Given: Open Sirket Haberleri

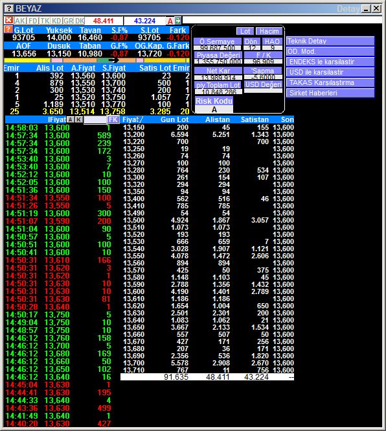Looking at the screenshot, I should coord(330,93).
